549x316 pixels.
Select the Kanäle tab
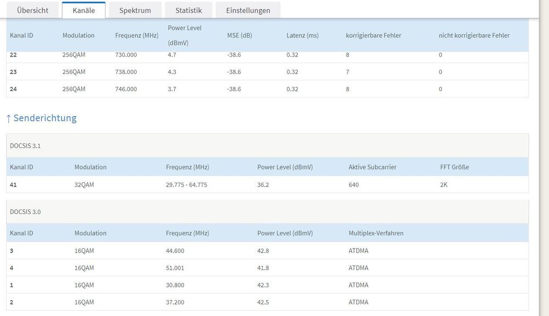pyautogui.click(x=84, y=10)
